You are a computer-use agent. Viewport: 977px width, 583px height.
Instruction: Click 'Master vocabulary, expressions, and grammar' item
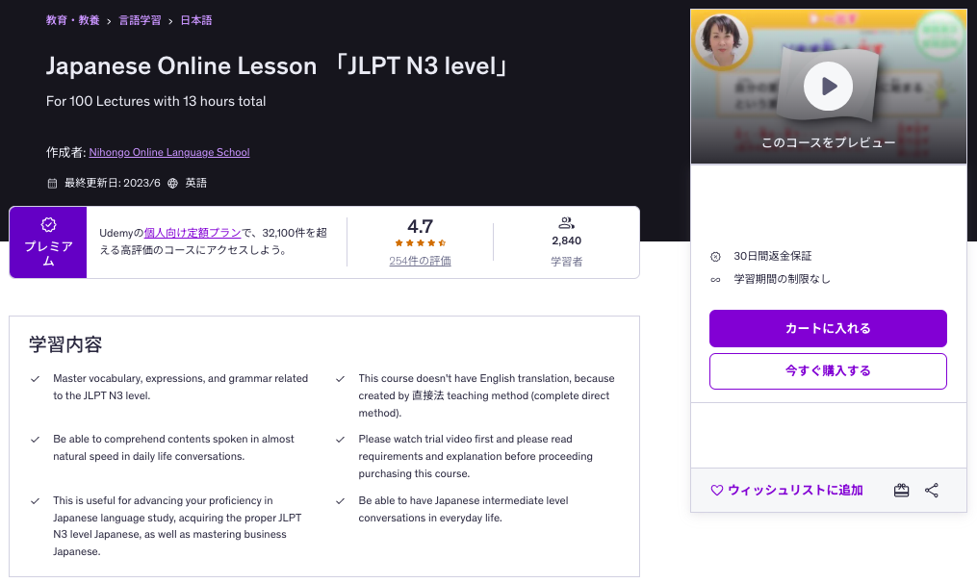point(181,387)
